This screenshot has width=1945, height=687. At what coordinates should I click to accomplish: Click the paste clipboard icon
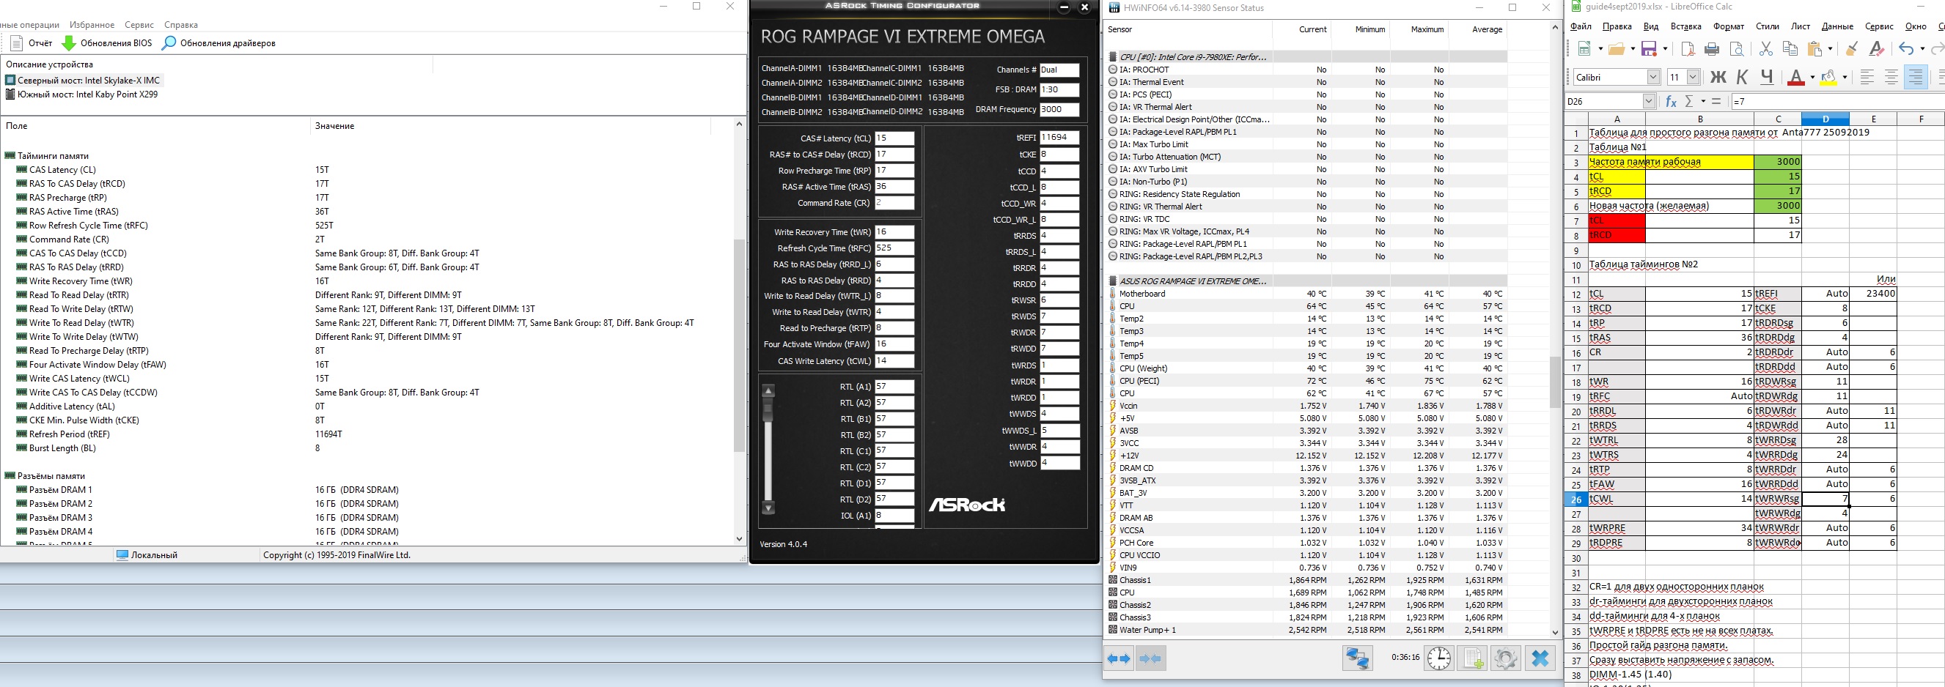tap(1815, 49)
